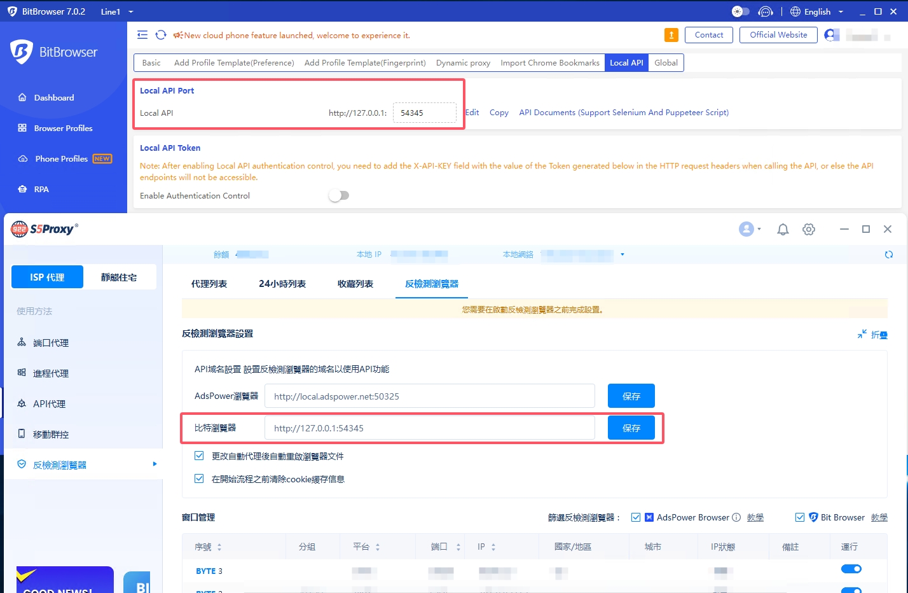Open the English language dropdown

click(x=817, y=11)
